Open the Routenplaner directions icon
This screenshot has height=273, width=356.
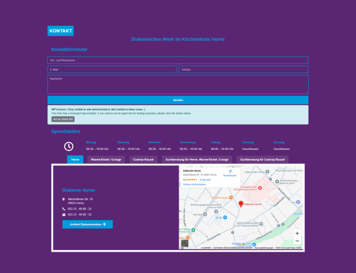click(229, 172)
